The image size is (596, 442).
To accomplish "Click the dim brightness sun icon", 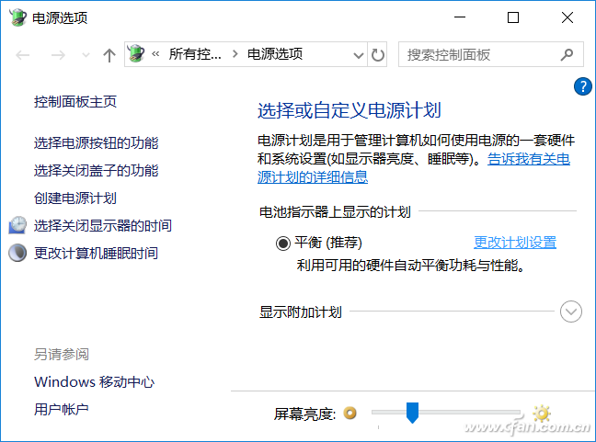I will pos(350,413).
